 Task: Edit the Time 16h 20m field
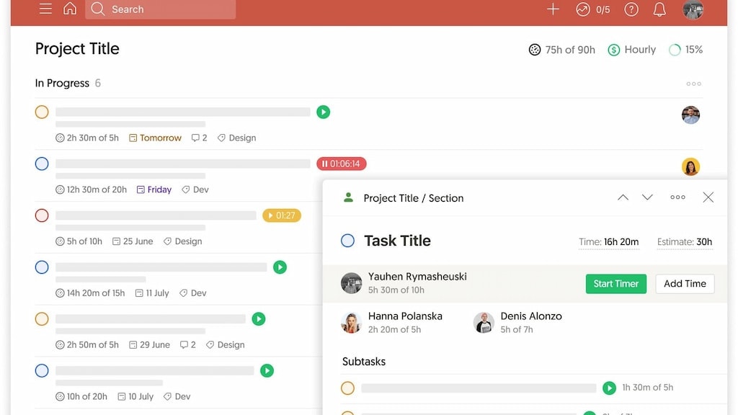pyautogui.click(x=608, y=242)
